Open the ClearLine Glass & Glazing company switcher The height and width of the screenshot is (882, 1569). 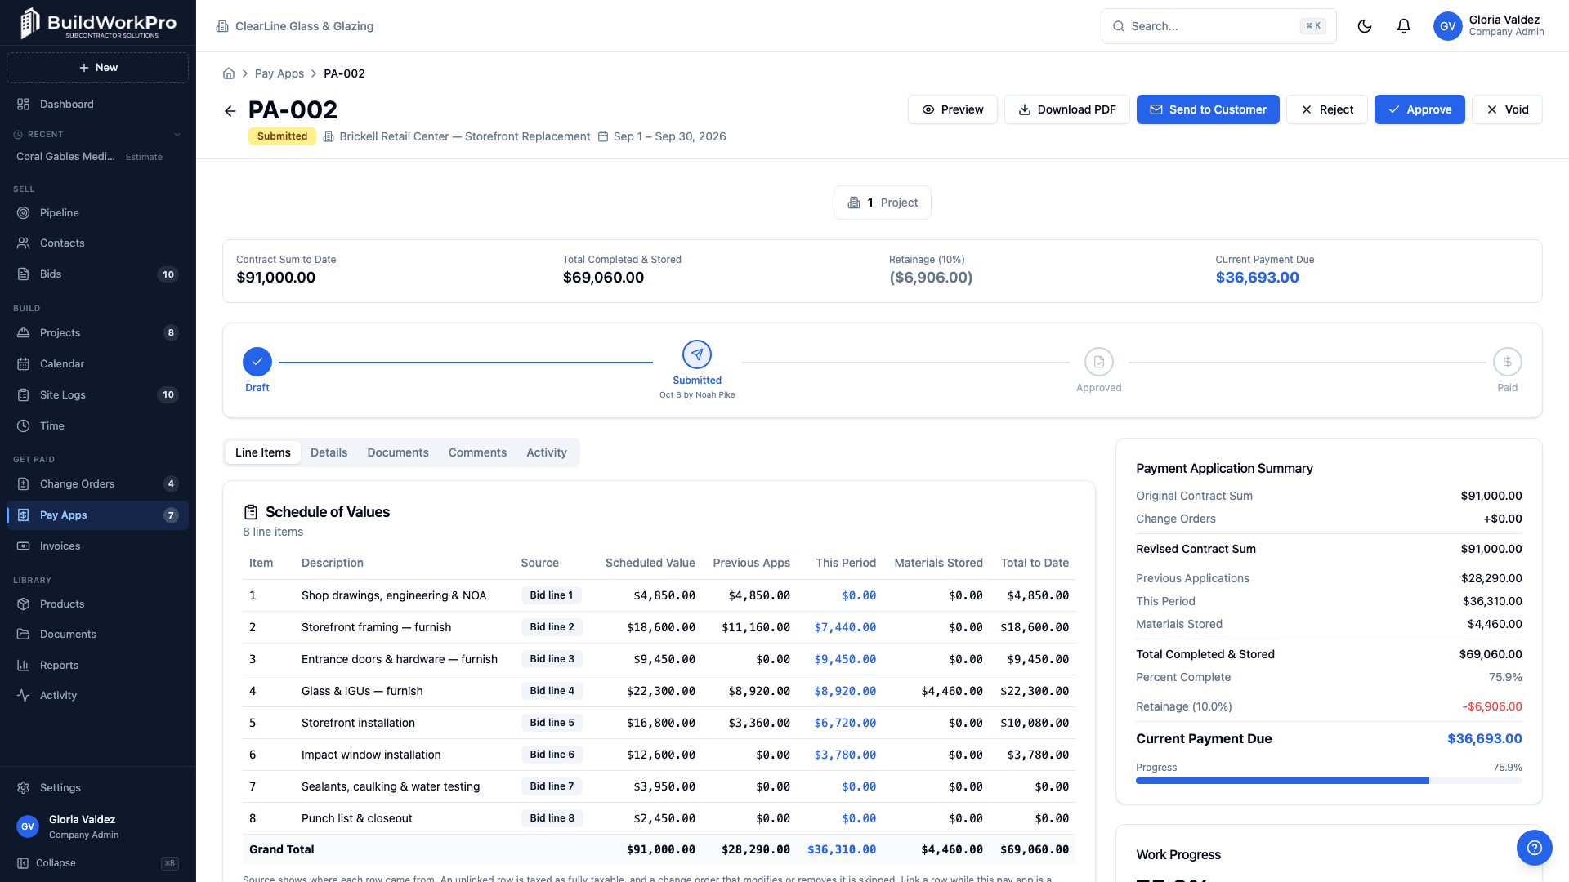295,26
